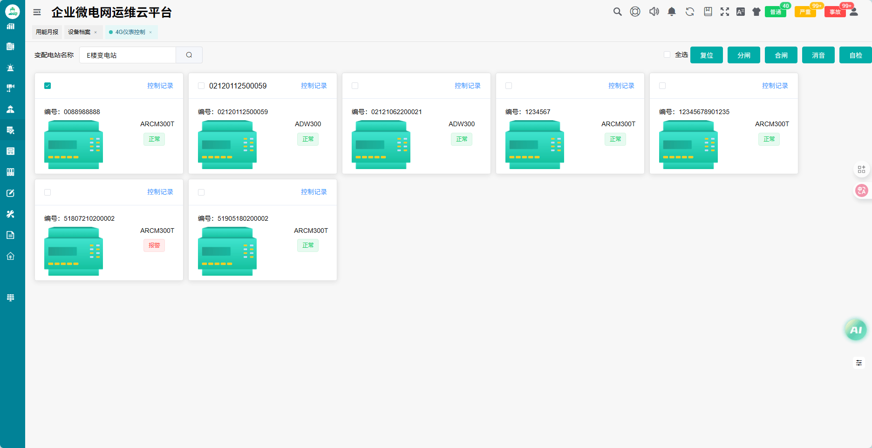Toggle the 全选 select-all checkbox
The height and width of the screenshot is (448, 872).
tap(667, 54)
